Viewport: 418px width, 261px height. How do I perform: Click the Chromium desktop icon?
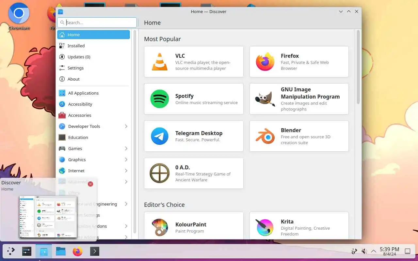click(x=19, y=13)
